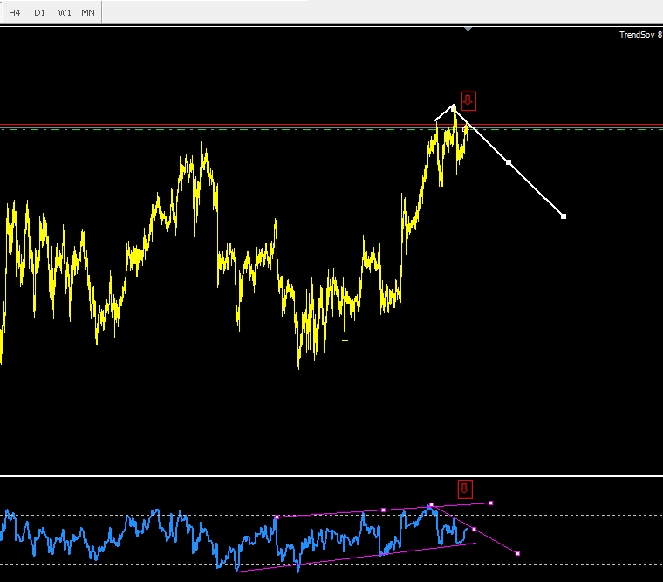Click the red down-arrow sell signal on price chart

468,101
